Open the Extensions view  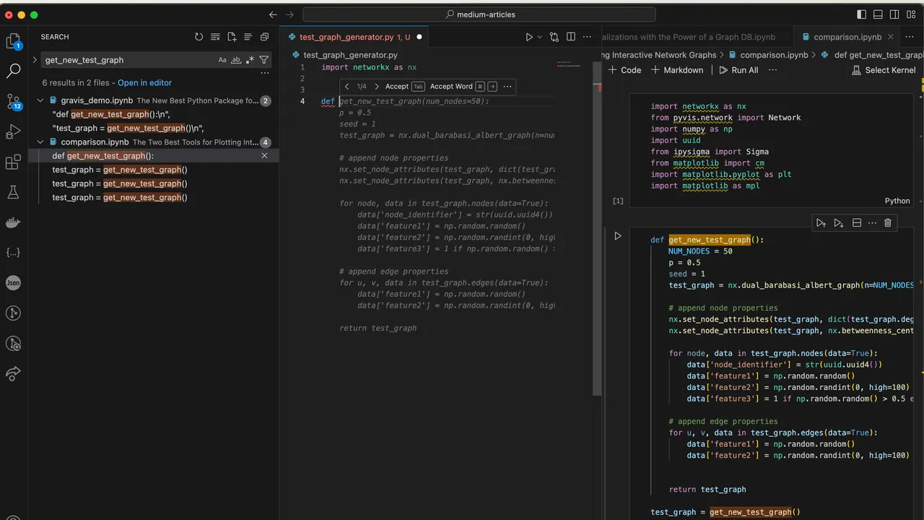tap(13, 162)
